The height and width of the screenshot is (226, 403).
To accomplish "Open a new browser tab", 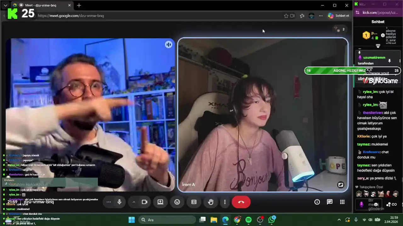I will click(79, 5).
